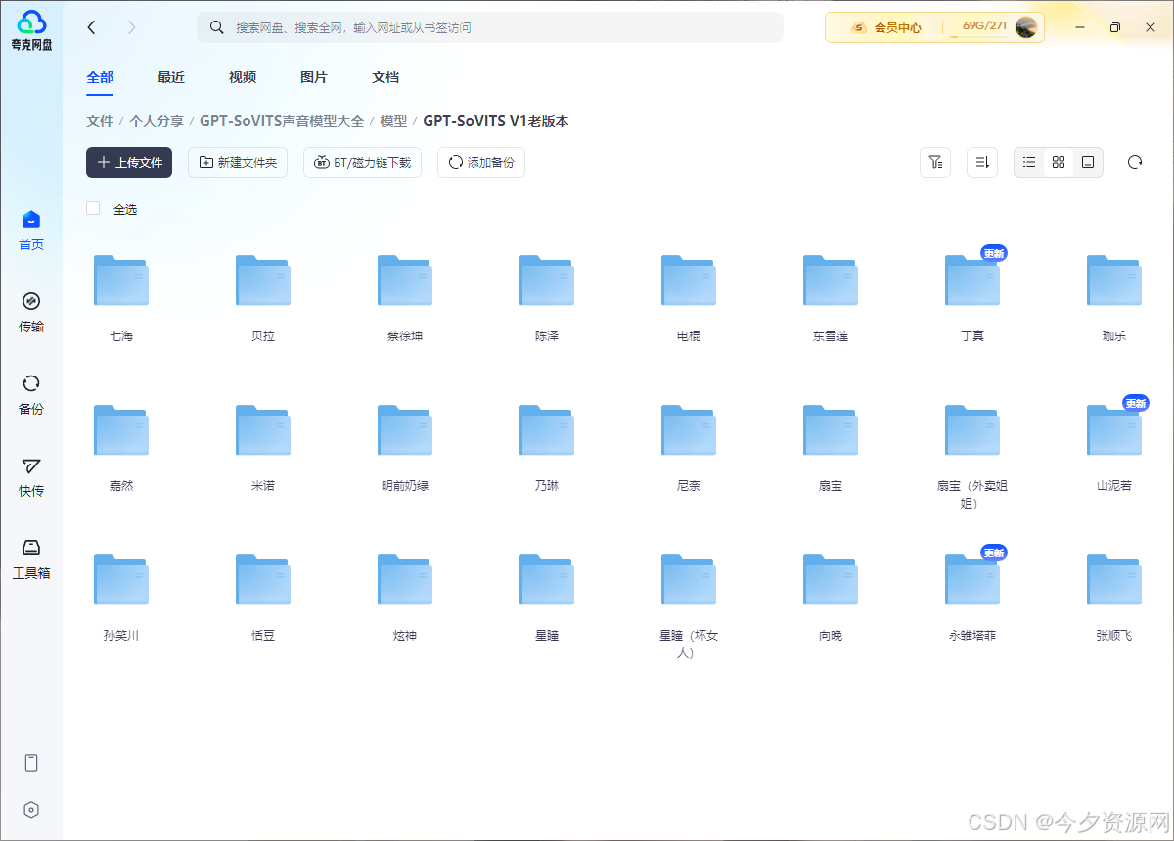Open 传输 transfer panel

point(31,313)
